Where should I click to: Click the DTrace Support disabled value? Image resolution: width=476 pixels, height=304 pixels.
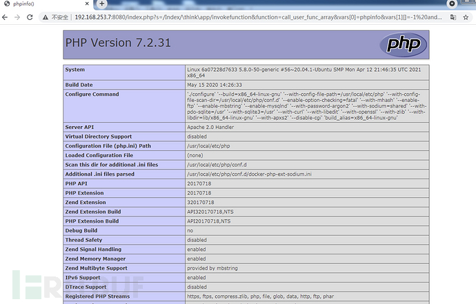pyautogui.click(x=197, y=287)
